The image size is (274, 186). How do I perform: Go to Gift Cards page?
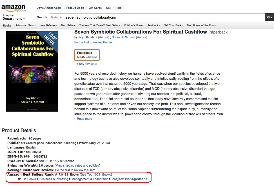[x=95, y=8]
